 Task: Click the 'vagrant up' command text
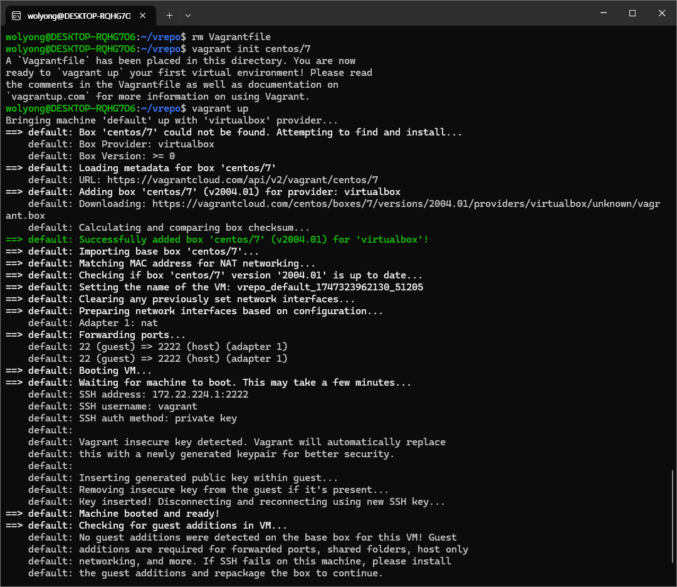point(220,108)
